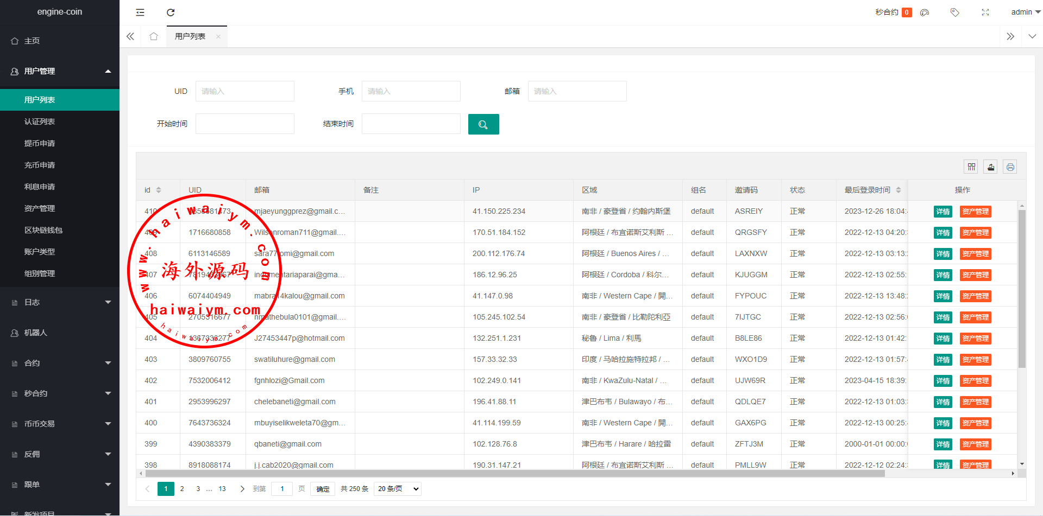Expand the 合约 sidebar menu
Viewport: 1043px width, 516px height.
pos(60,363)
